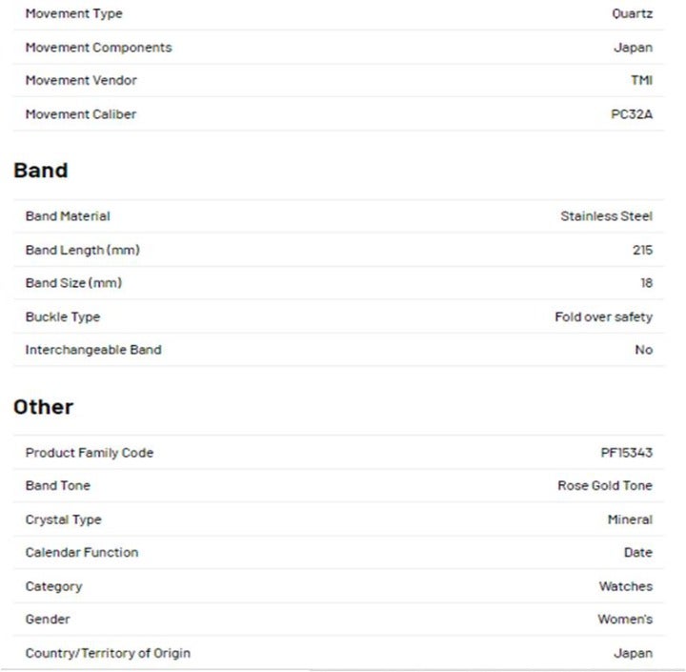The image size is (686, 672).
Task: Select the Band Material label
Action: pyautogui.click(x=68, y=215)
